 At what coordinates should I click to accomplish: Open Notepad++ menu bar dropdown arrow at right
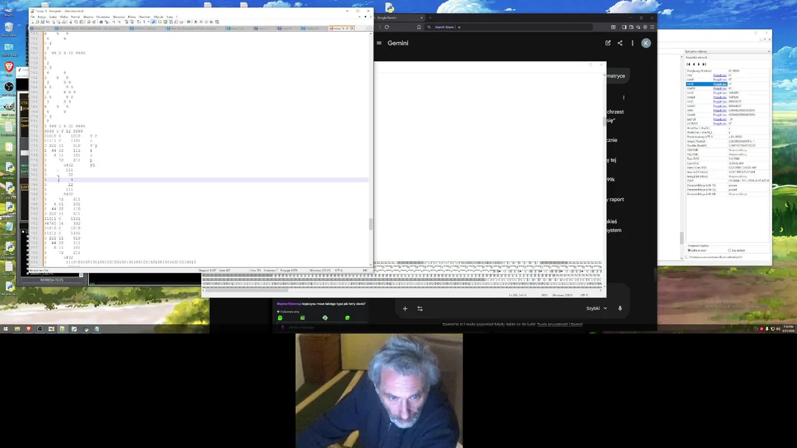365,17
